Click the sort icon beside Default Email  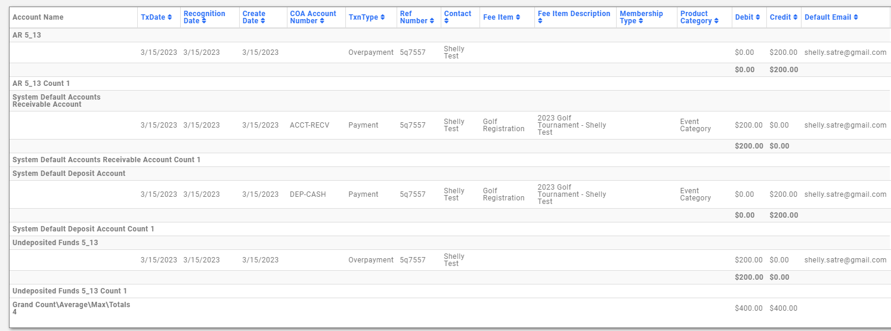pos(856,18)
